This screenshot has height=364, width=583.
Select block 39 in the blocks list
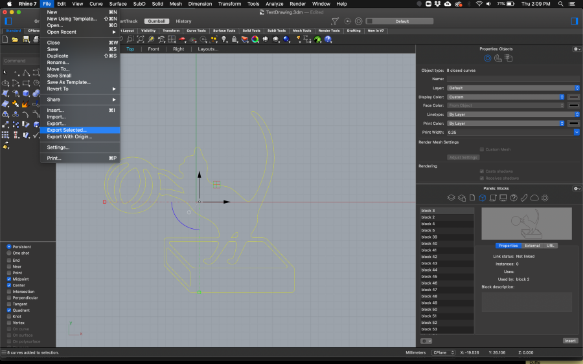click(x=429, y=237)
